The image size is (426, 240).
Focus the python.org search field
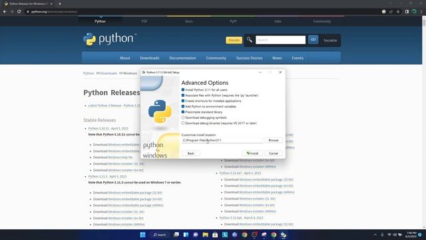pyautogui.click(x=280, y=40)
